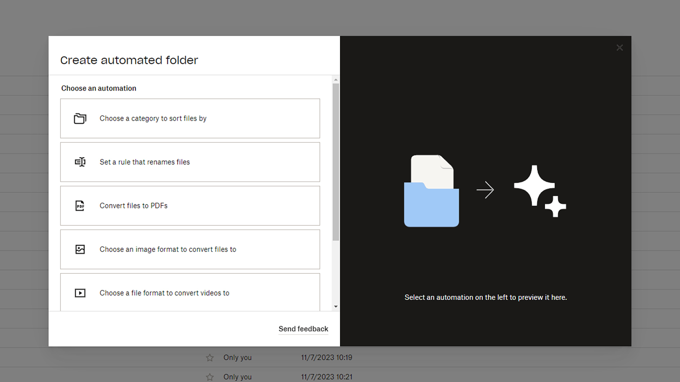Click the automation list scrollbar thumb
The image size is (680, 382).
click(x=336, y=162)
